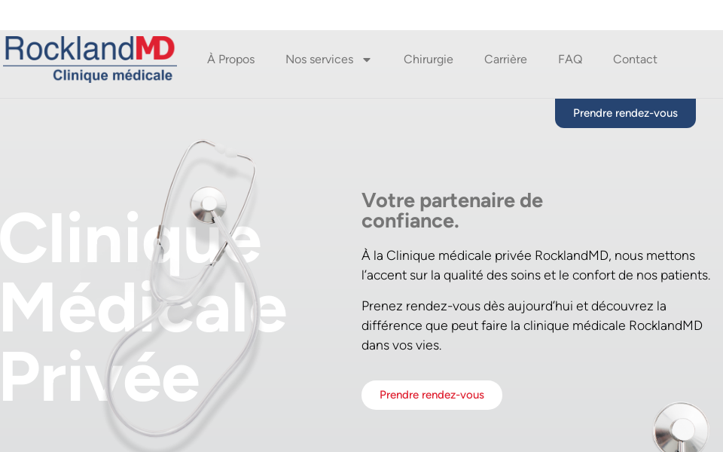Click the stethoscope earpieces at the top of the image
Image resolution: width=723 pixels, height=452 pixels.
tap(226, 150)
